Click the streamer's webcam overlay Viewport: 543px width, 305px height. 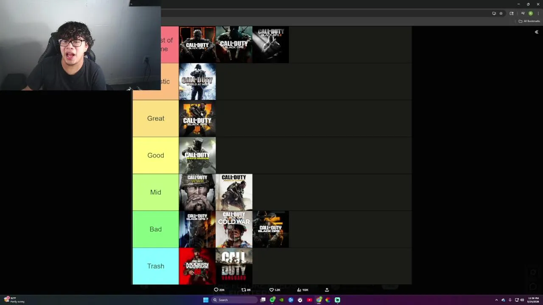coord(80,45)
